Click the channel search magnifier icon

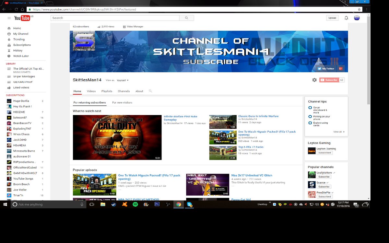point(150,91)
